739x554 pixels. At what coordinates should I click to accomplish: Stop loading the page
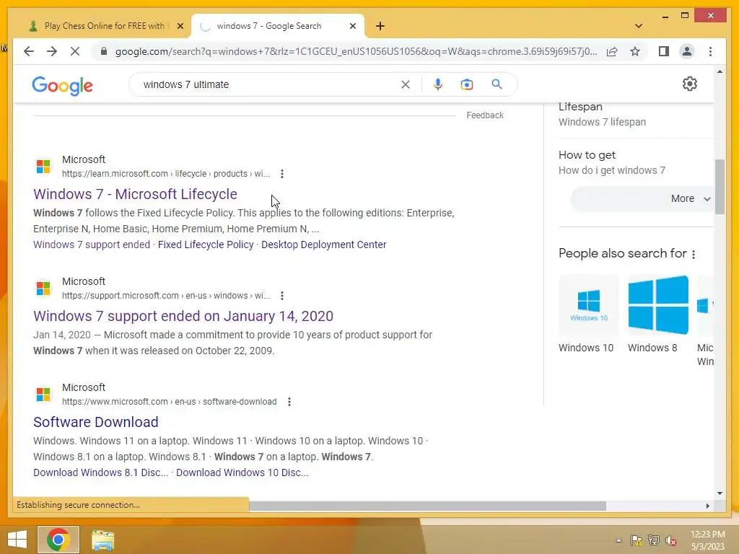pos(75,51)
